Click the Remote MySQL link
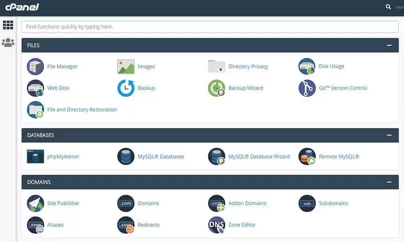Viewport: 404px width, 242px height. click(339, 156)
